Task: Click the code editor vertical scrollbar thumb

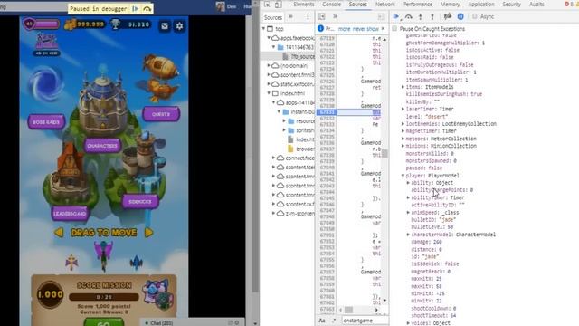Action: [x=384, y=153]
